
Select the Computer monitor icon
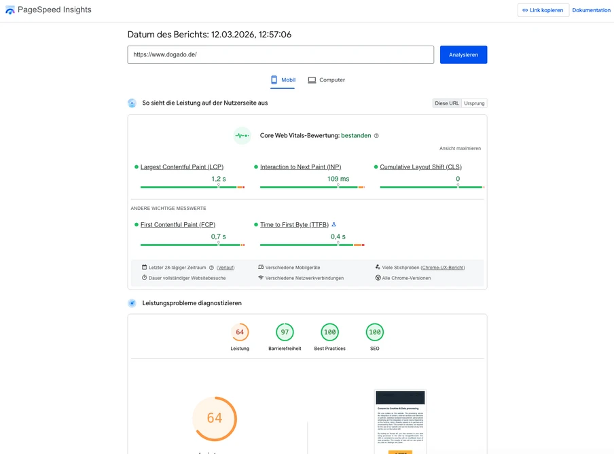coord(312,80)
